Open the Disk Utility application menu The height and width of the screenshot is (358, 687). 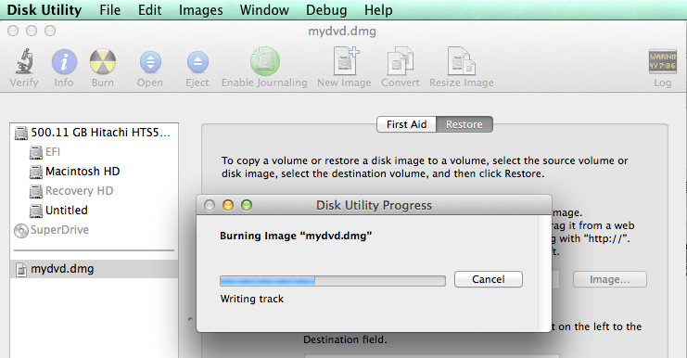[x=45, y=9]
